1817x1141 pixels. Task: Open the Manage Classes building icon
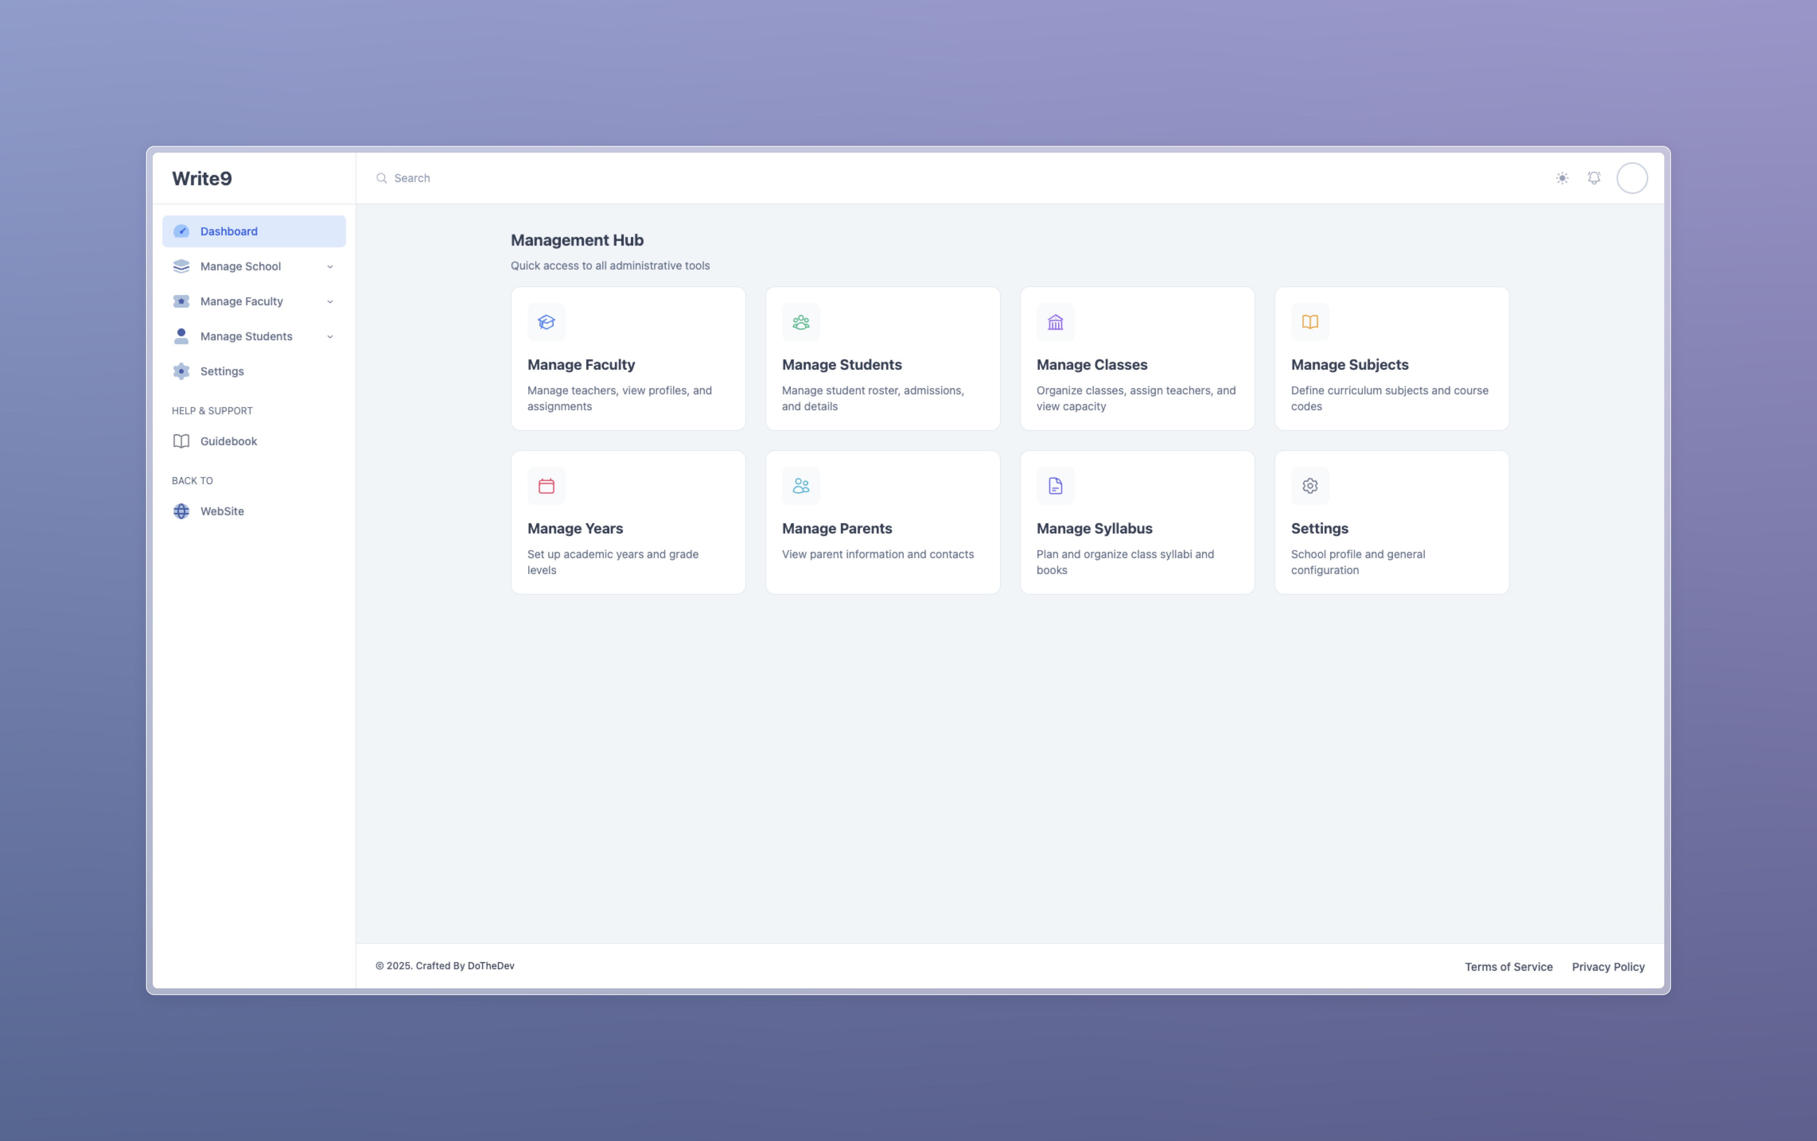pos(1055,322)
